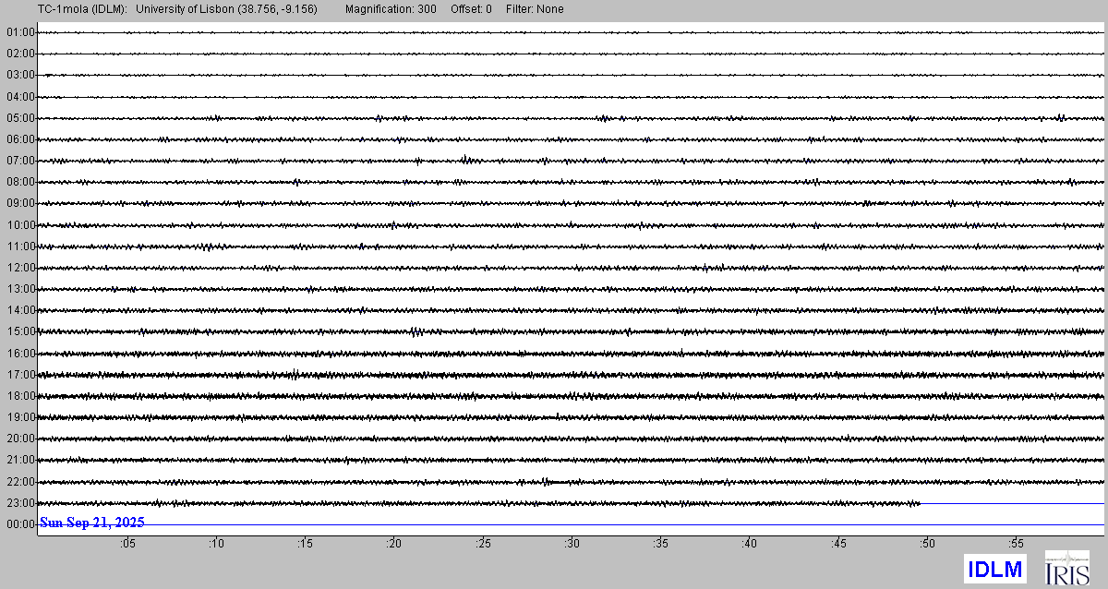Click the :55 minute axis marker
The width and height of the screenshot is (1108, 589).
1016,545
